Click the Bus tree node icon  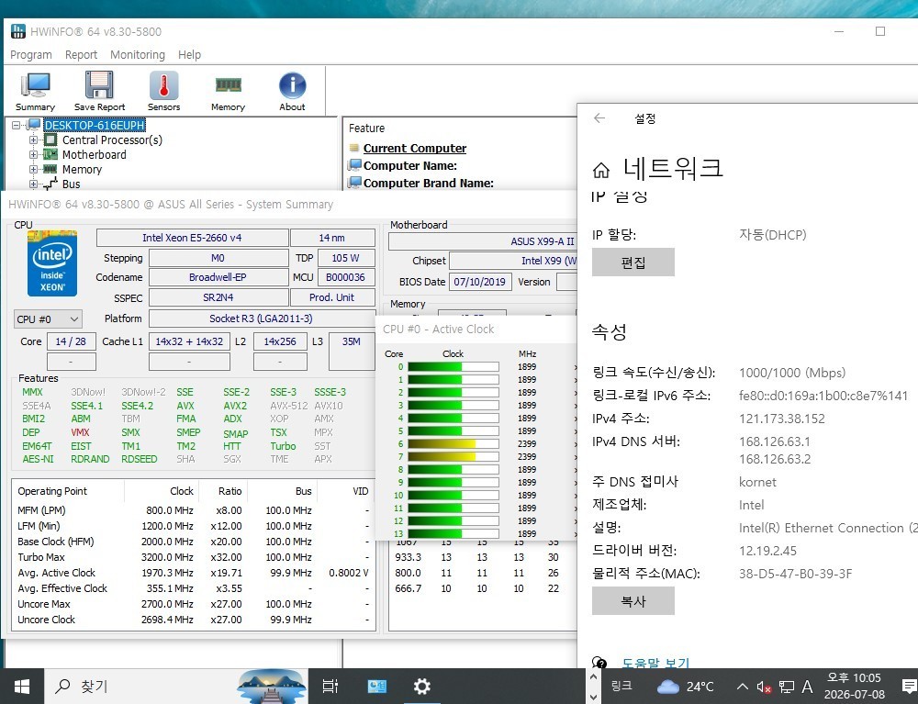click(x=50, y=184)
